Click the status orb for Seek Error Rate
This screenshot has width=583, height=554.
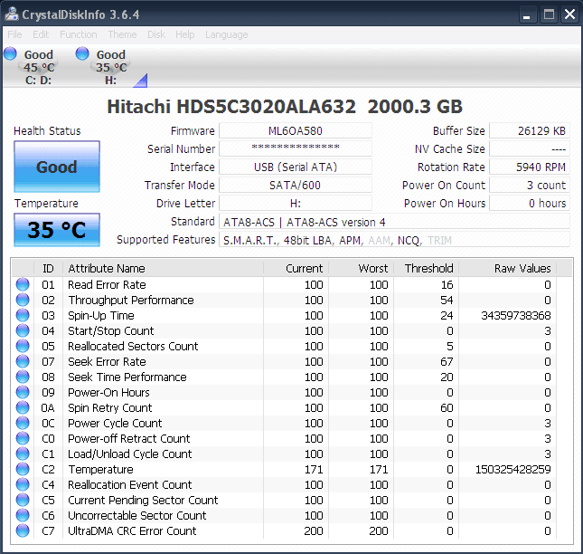23,361
